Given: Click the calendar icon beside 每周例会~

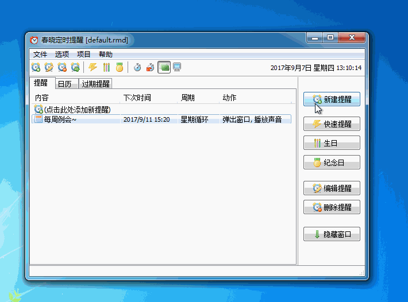Looking at the screenshot, I should tap(39, 119).
